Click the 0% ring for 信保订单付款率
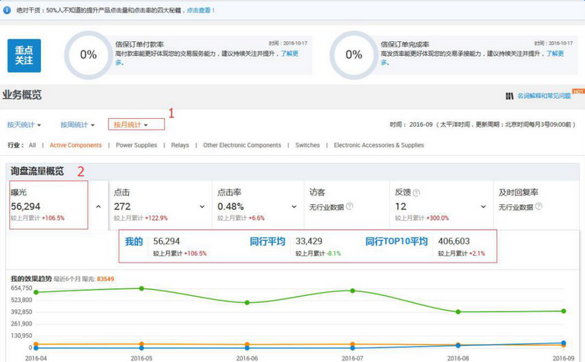Screen dimensions: 585x362 (x=88, y=55)
